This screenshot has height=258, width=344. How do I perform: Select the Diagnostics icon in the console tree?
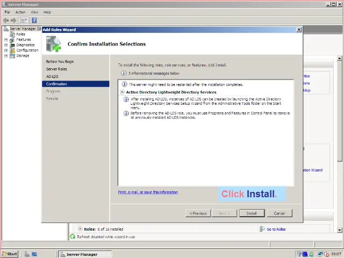12,45
